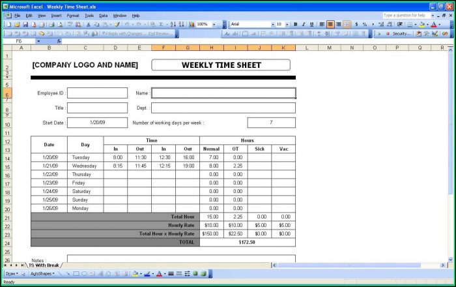
Task: Expand the help question box dropdown
Action: pyautogui.click(x=433, y=16)
